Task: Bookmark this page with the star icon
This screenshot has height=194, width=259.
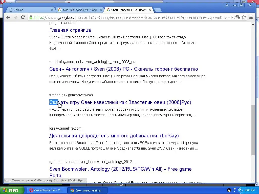Action: (x=244, y=17)
